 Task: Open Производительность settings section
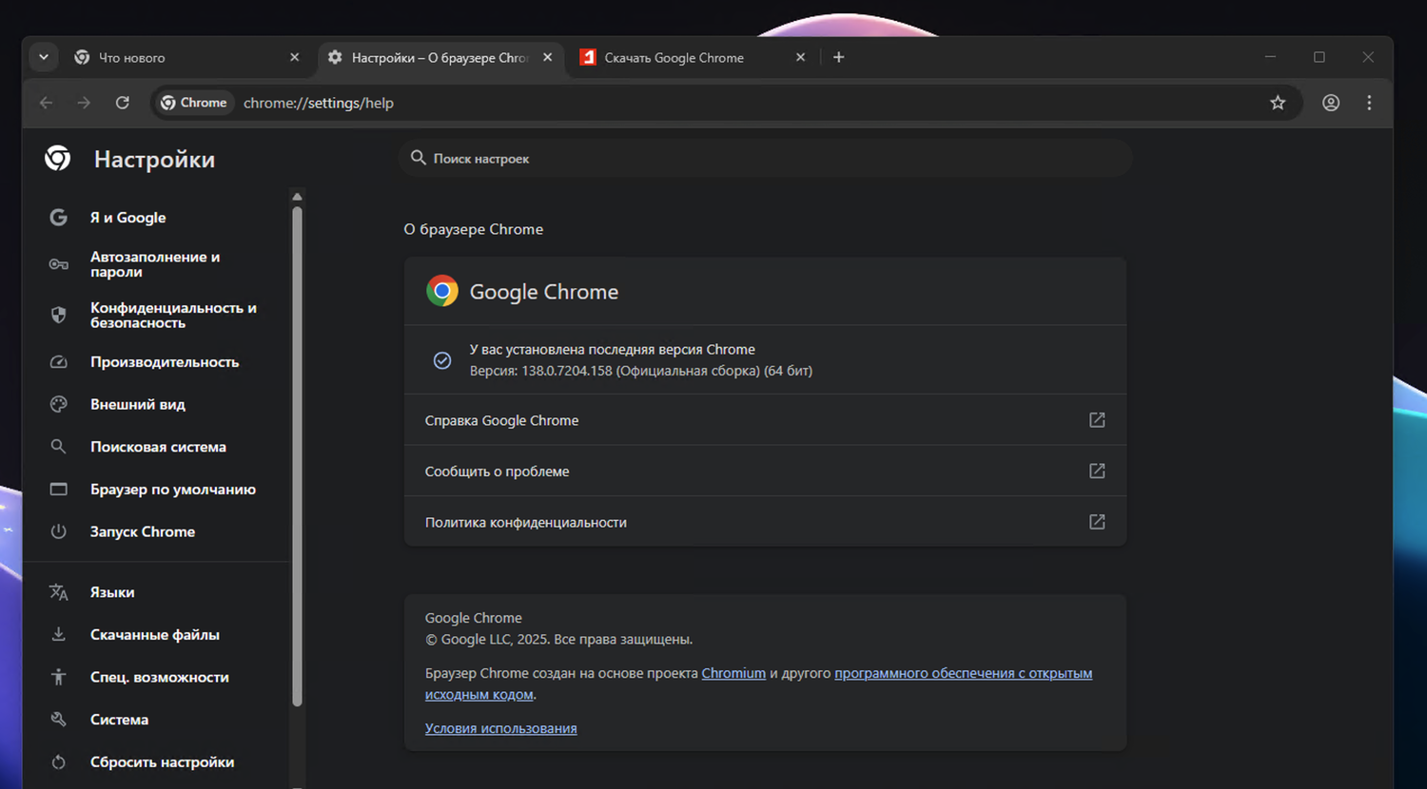coord(164,362)
